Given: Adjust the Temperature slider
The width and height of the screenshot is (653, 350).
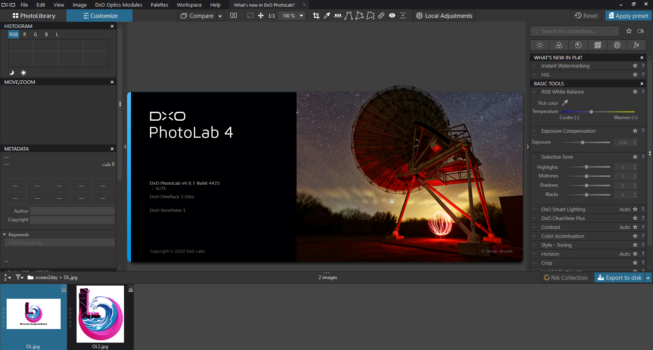Looking at the screenshot, I should [x=591, y=112].
